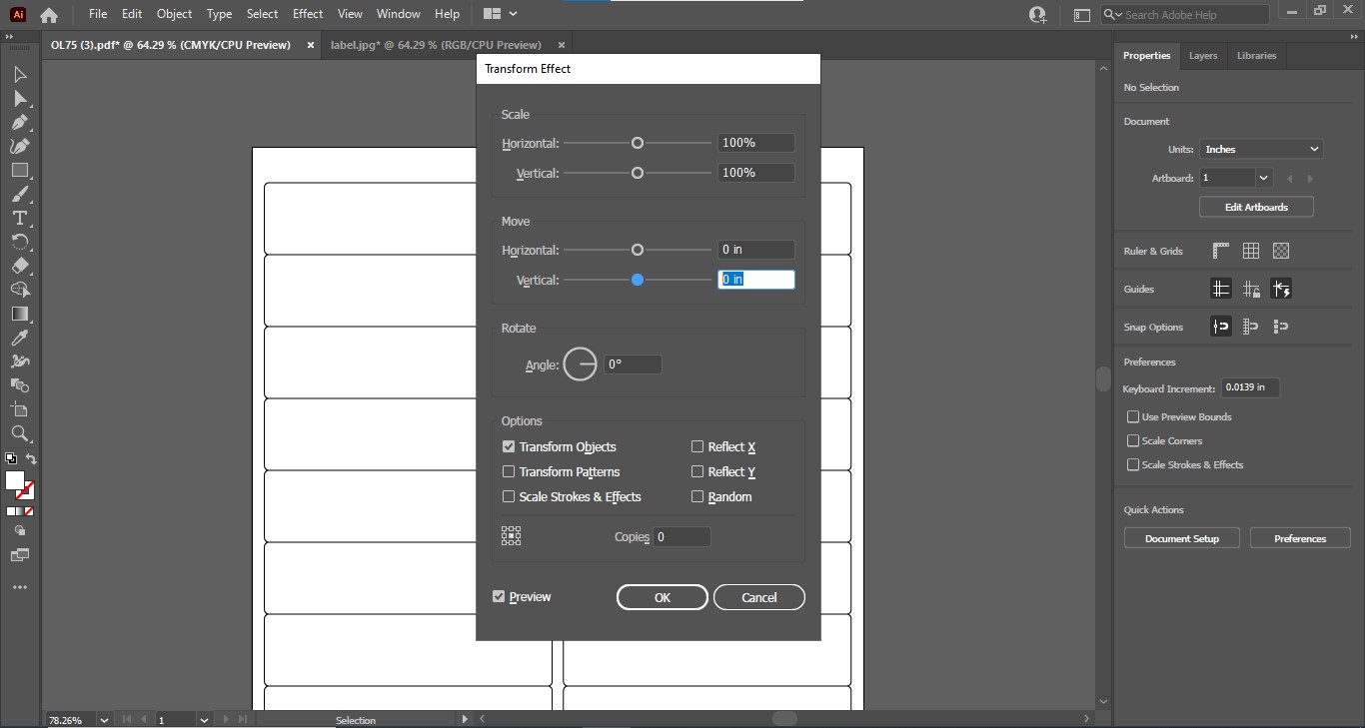Switch to label.jpg document tab
The image size is (1365, 728).
pyautogui.click(x=436, y=45)
